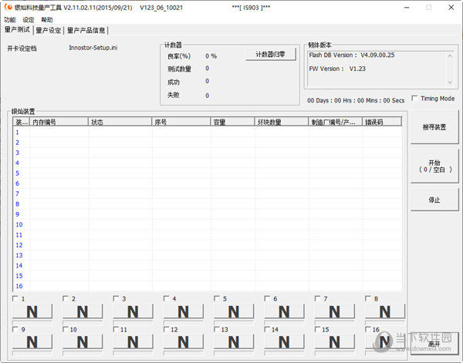Click the 容量 column header
The image size is (463, 363).
232,122
